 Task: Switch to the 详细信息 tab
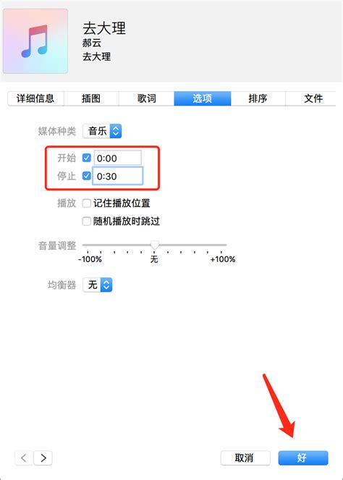click(x=35, y=98)
